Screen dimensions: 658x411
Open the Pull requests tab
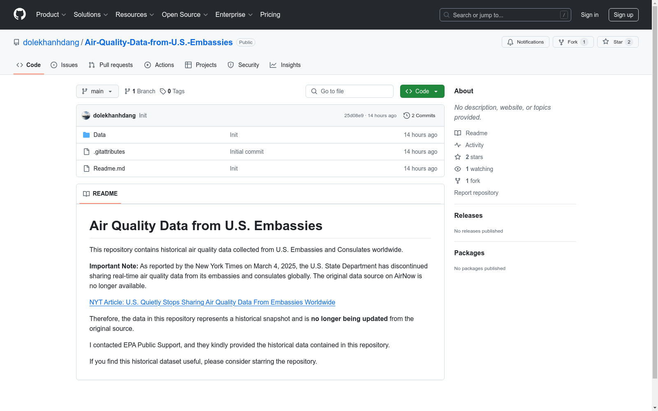click(x=111, y=65)
